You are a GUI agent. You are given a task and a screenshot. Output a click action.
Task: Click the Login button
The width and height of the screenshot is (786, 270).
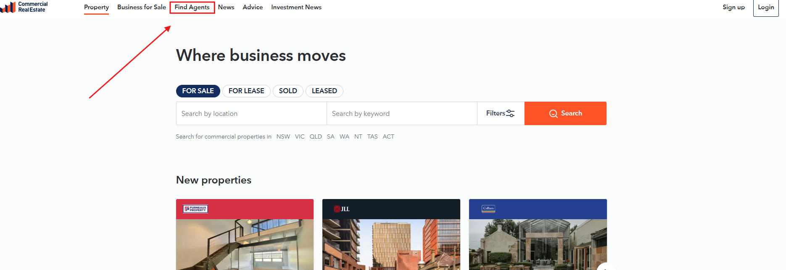pyautogui.click(x=766, y=8)
